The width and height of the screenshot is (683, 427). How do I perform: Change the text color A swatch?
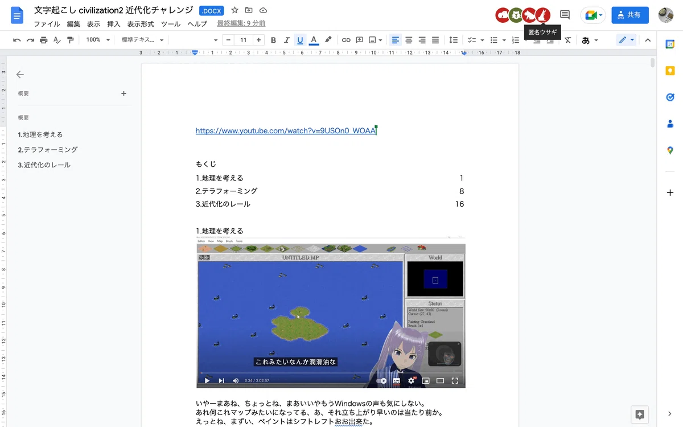point(314,40)
